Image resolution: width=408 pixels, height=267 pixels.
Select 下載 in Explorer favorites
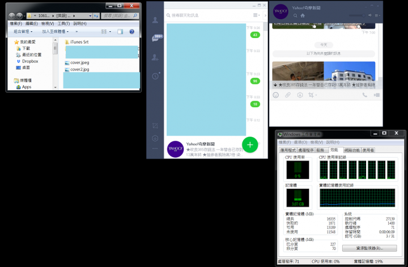[x=23, y=48]
